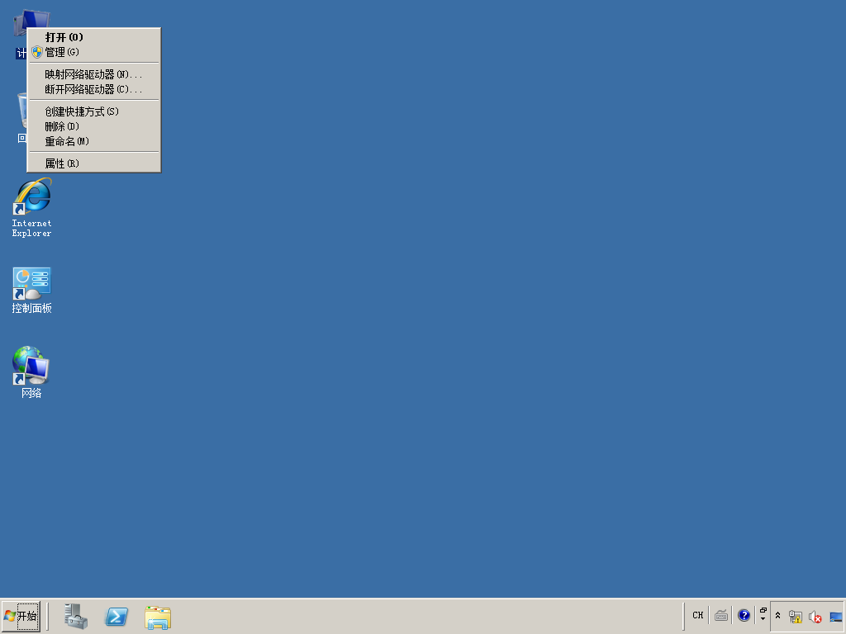
Task: Click the network warning tray icon
Action: point(796,616)
